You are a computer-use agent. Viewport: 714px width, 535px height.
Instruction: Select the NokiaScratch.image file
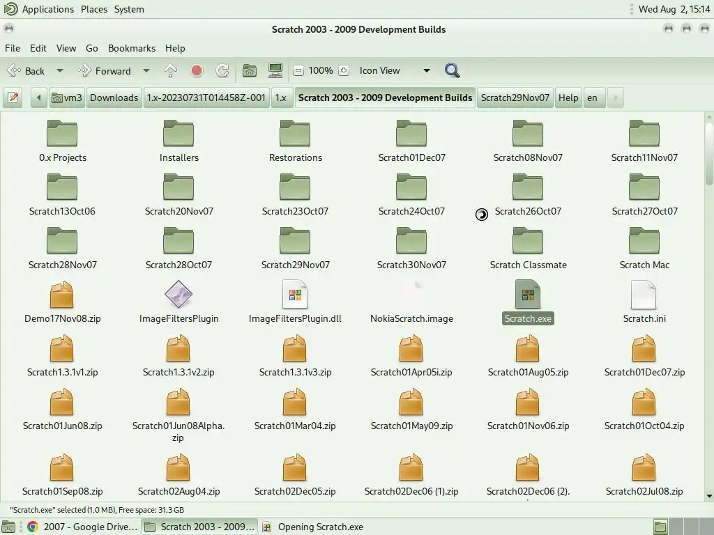(411, 302)
